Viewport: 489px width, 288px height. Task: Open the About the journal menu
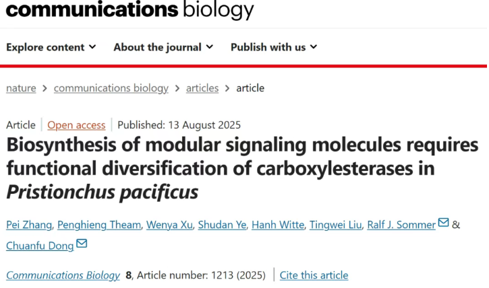click(163, 47)
